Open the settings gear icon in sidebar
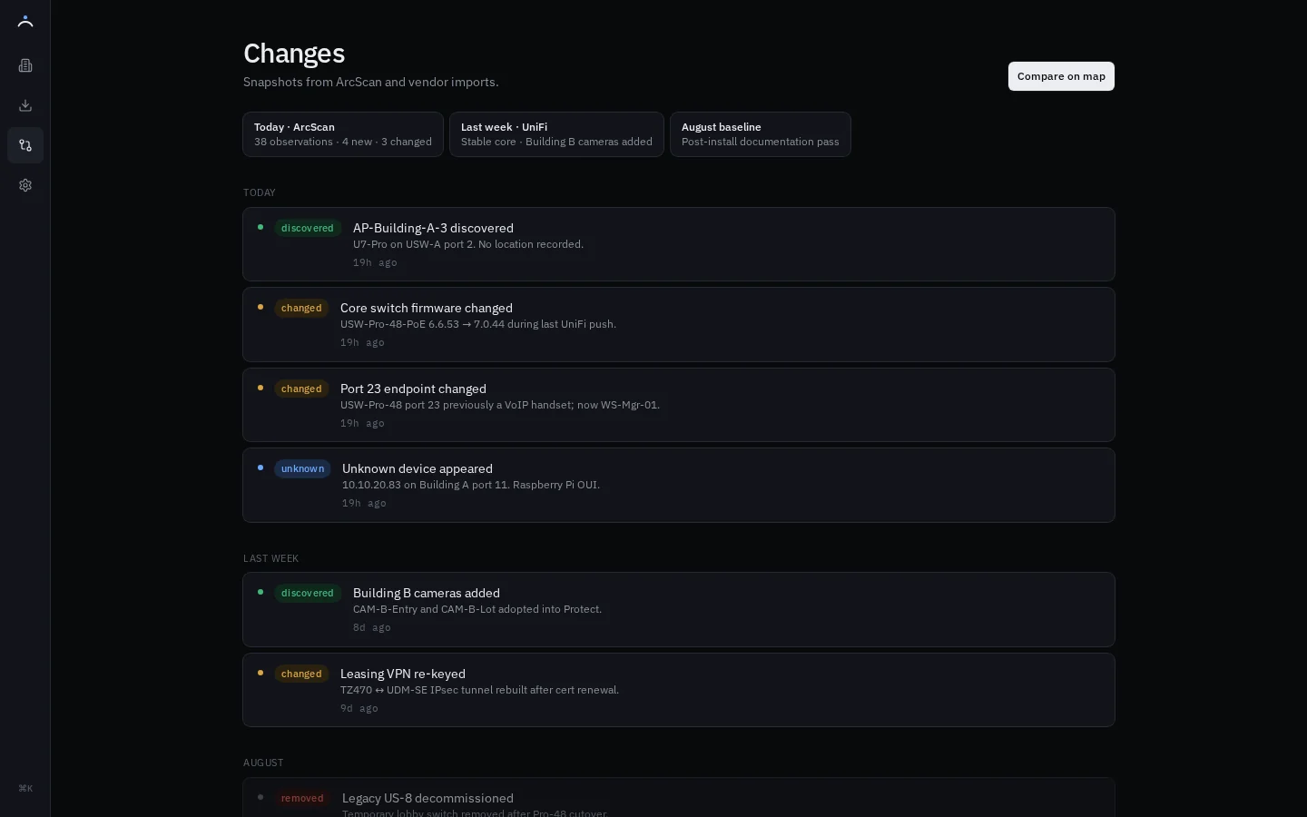The image size is (1307, 817). pyautogui.click(x=25, y=185)
